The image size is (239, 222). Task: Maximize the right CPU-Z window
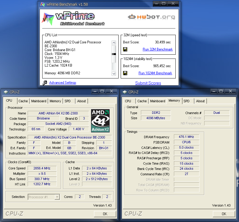pos(221,91)
